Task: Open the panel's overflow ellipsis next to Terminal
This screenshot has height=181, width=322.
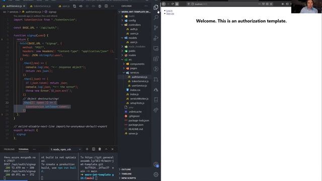Action: (x=34, y=149)
